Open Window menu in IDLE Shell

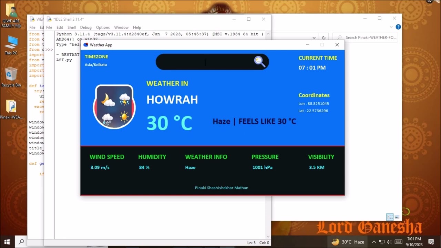[x=121, y=28]
